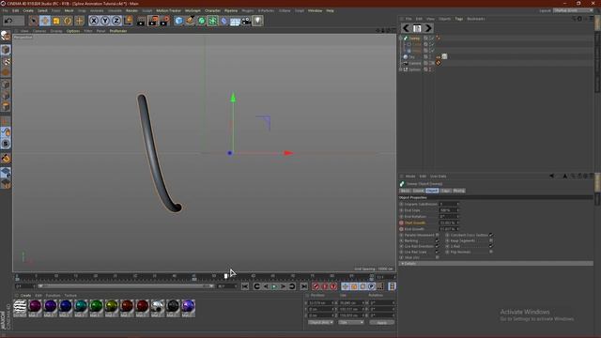The height and width of the screenshot is (338, 601).
Task: Select the Move tool
Action: click(45, 21)
